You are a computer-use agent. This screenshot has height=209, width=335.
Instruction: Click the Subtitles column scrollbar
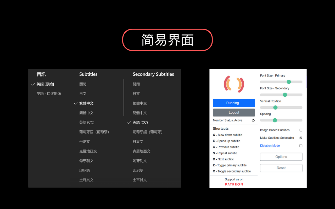point(124,97)
